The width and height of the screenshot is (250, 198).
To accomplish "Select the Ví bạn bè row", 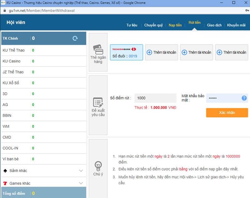I will (x=44, y=159).
